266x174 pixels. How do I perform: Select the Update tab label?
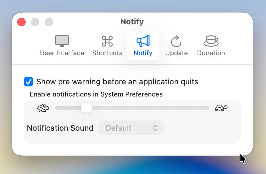point(176,53)
